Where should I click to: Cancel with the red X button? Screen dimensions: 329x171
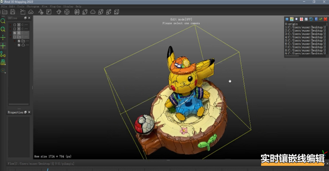(326, 19)
